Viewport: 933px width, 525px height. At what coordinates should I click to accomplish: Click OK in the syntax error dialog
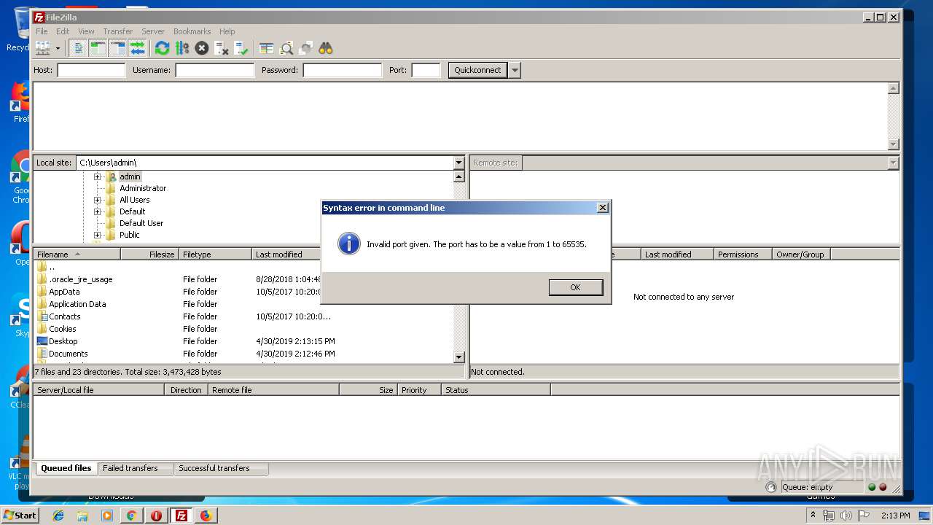point(575,287)
